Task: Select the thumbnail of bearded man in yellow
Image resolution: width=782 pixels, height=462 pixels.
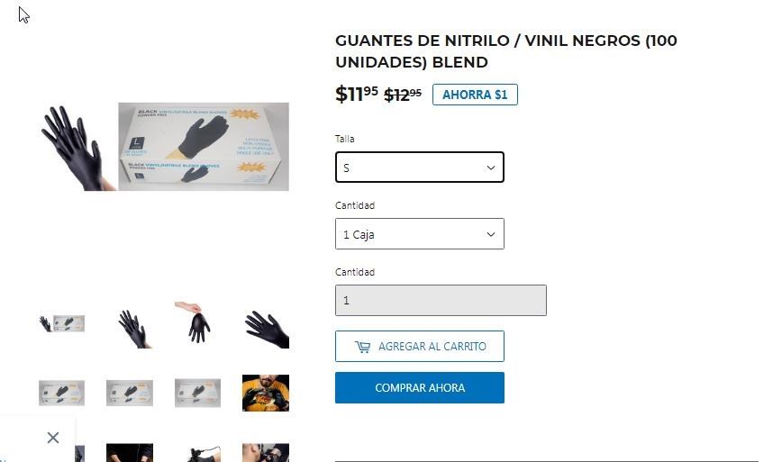Action: point(266,393)
